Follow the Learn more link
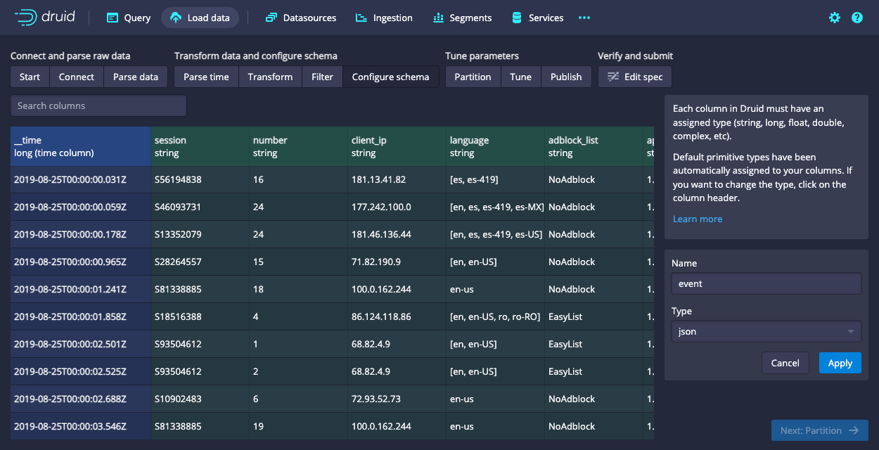This screenshot has width=879, height=450. (697, 219)
